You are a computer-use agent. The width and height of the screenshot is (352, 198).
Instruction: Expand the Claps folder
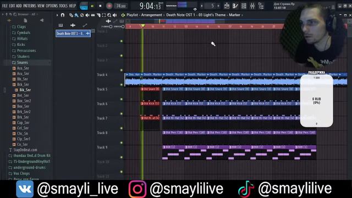coord(19,27)
